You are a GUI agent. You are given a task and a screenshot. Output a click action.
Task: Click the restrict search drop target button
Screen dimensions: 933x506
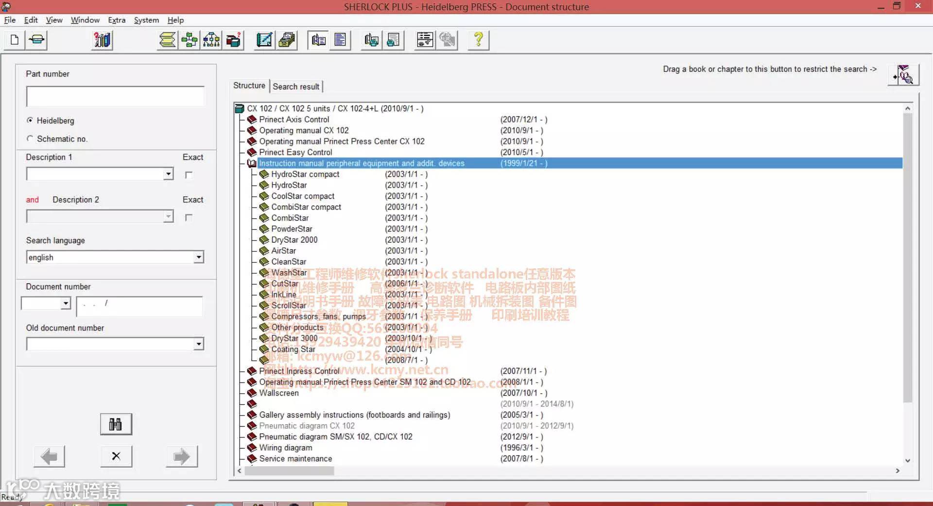tap(904, 75)
